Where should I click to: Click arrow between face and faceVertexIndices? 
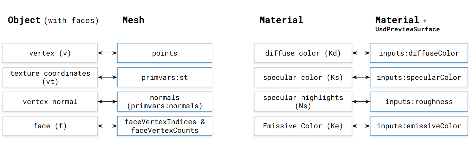coord(107,126)
